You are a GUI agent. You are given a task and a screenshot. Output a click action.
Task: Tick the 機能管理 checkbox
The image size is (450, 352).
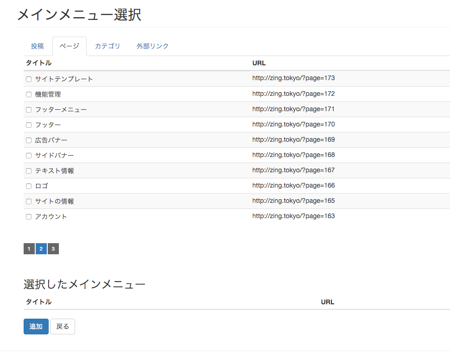29,94
